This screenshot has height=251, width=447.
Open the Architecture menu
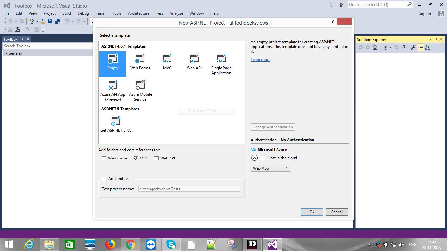click(x=138, y=13)
